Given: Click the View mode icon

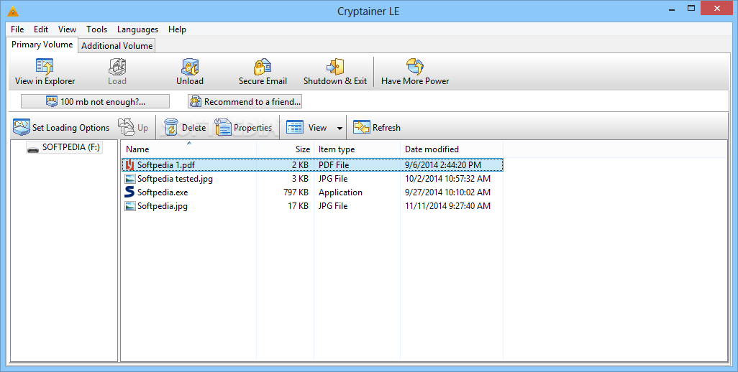Looking at the screenshot, I should [x=295, y=127].
